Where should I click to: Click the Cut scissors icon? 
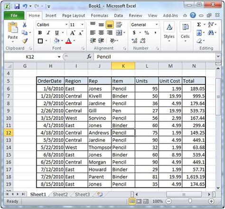pos(25,25)
